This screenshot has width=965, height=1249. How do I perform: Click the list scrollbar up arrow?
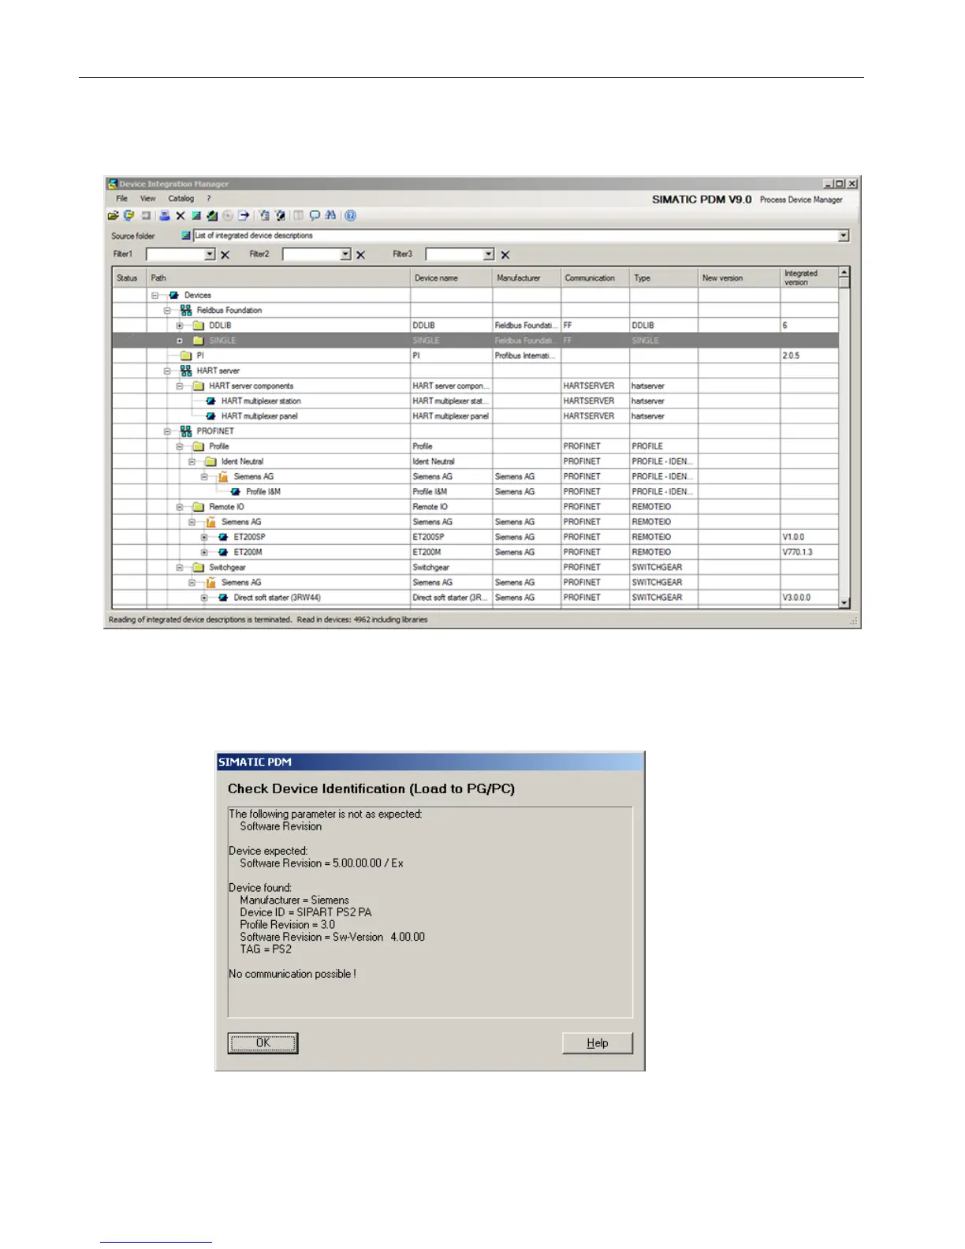point(844,272)
